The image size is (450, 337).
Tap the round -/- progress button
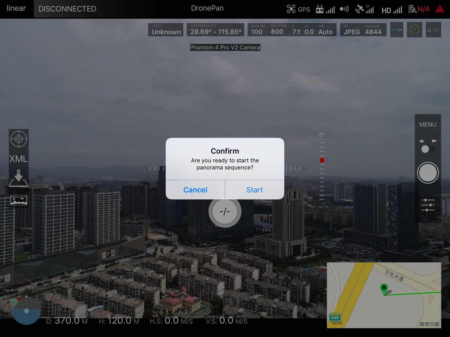(225, 212)
